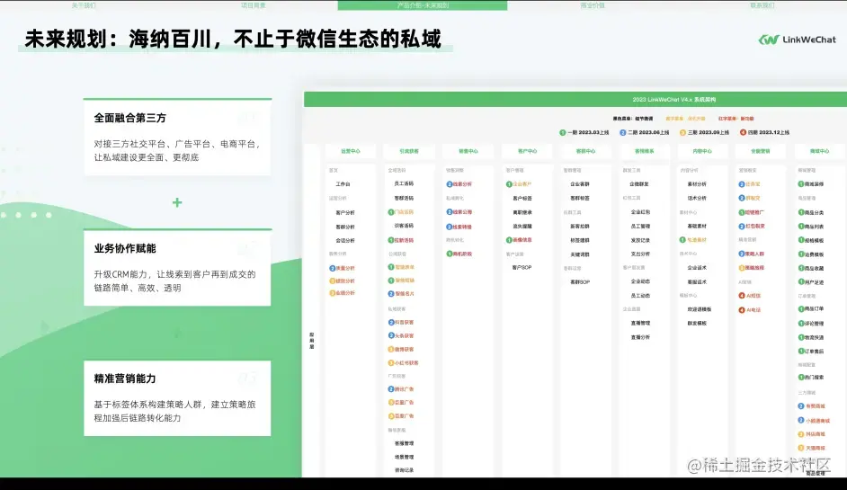Screen dimensions: 847x490
Task: Click the 直播管理 entry
Action: click(641, 323)
